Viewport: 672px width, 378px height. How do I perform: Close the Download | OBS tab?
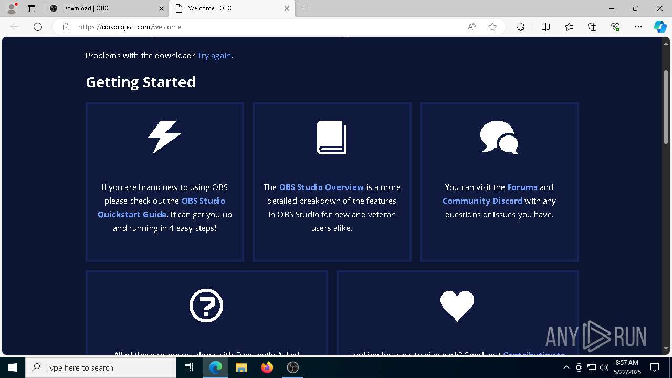pos(161,8)
